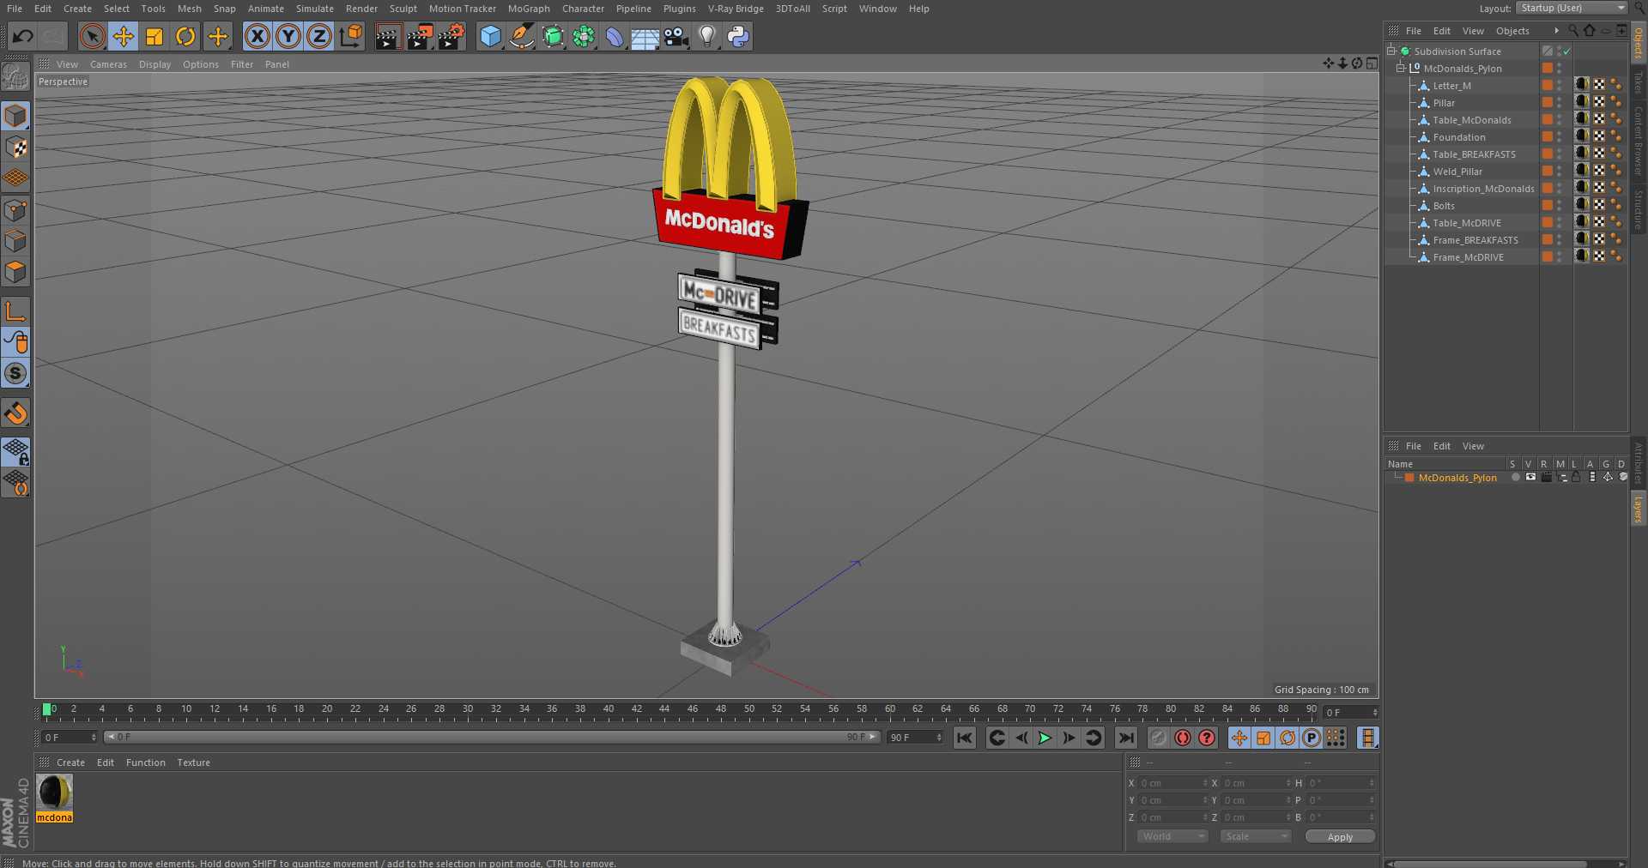Play animation forwards
1648x868 pixels.
click(1045, 738)
